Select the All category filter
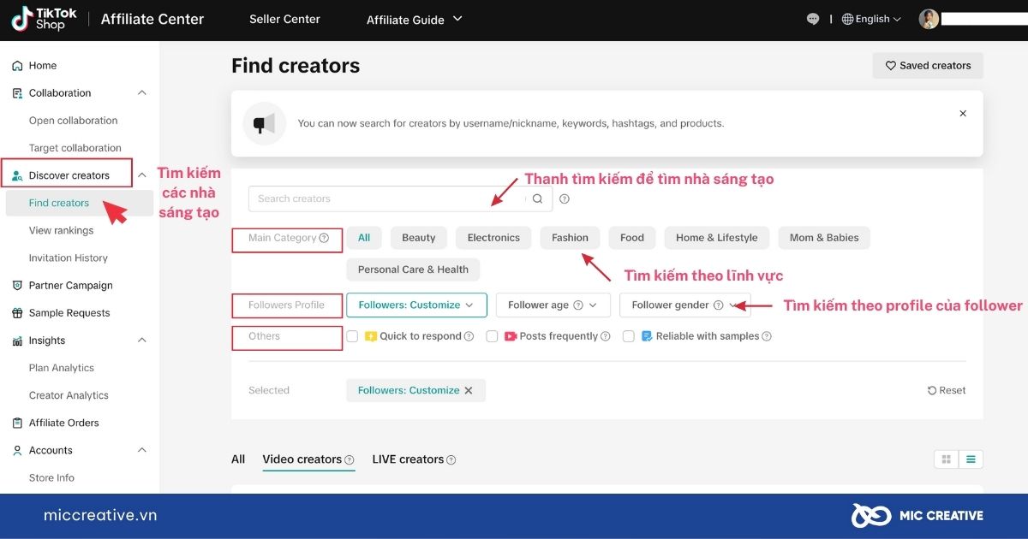1028x539 pixels. (x=364, y=238)
